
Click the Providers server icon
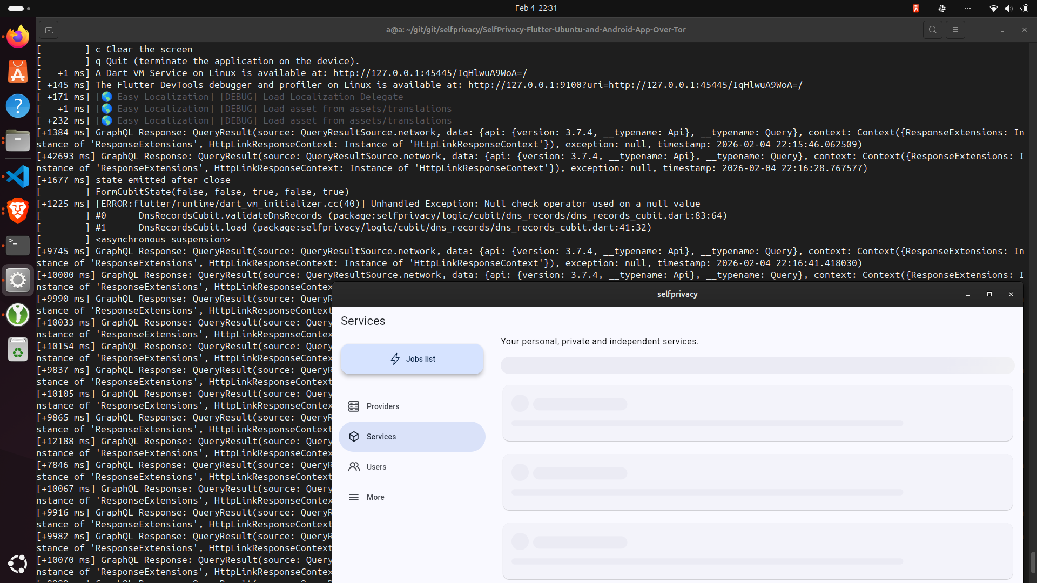click(x=354, y=406)
